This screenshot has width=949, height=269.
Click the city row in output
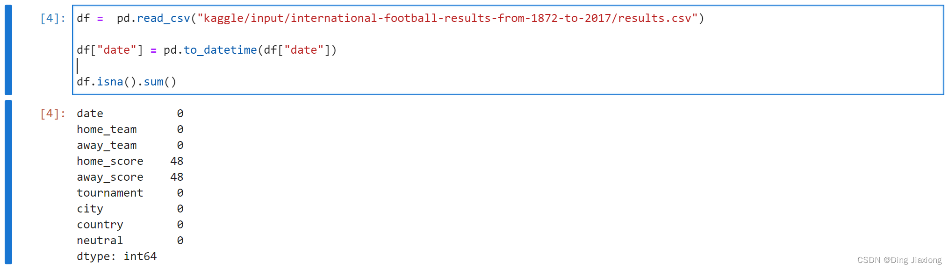[130, 209]
